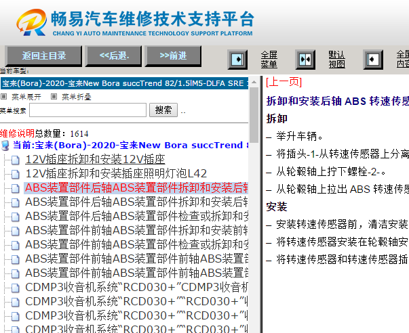Click the menu panel vertical scrollbar thumb

pyautogui.click(x=254, y=115)
